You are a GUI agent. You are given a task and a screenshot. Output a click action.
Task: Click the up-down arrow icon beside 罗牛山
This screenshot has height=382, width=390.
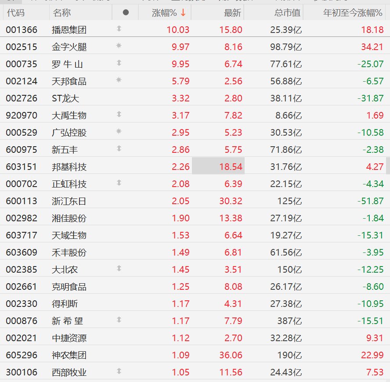coord(119,63)
